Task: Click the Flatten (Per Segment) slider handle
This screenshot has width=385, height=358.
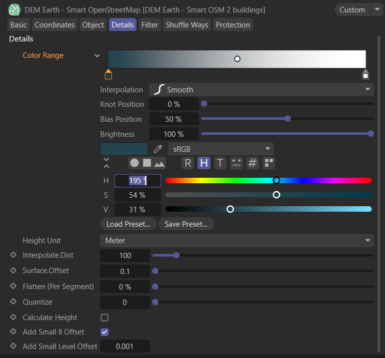Action: (155, 287)
